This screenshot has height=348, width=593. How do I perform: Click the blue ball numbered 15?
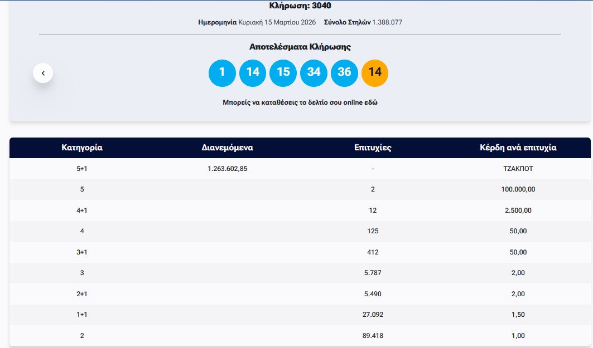[283, 72]
